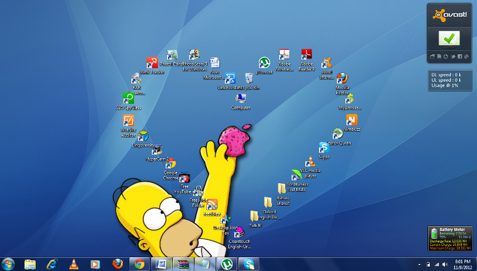Open the network signal tray icon
Screen dimensions: 477x271
tap(437, 264)
